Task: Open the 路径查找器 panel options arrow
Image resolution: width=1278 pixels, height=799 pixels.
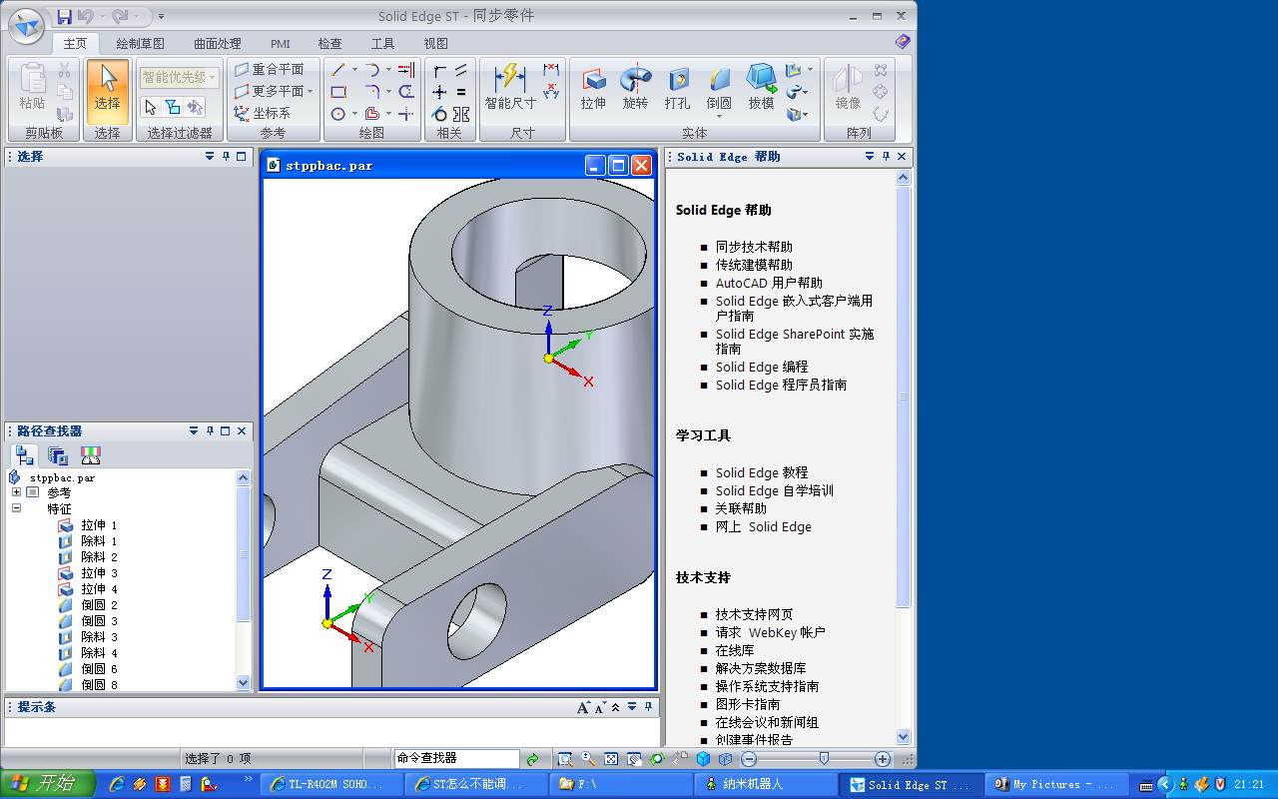Action: click(194, 431)
